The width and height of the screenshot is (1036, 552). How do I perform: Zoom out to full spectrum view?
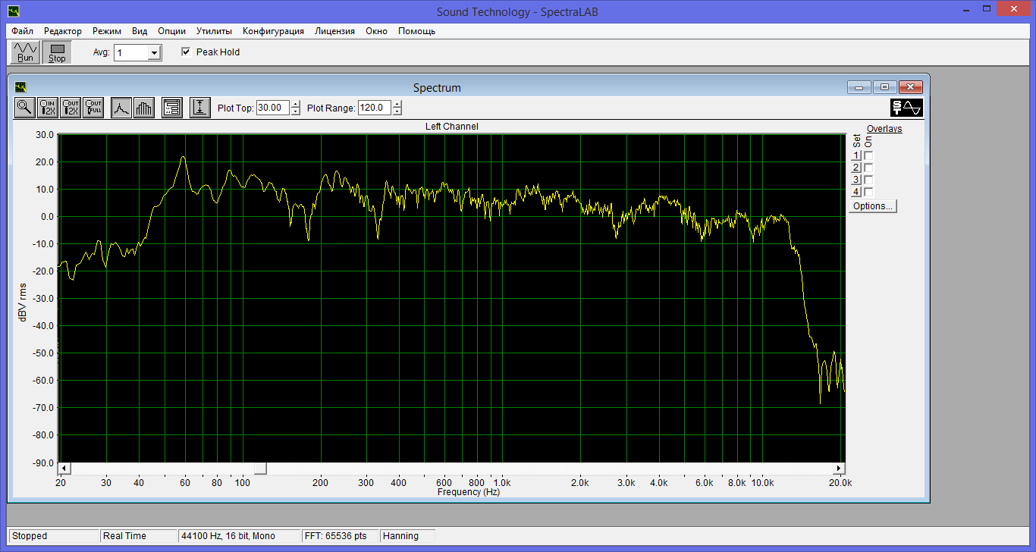(x=93, y=108)
